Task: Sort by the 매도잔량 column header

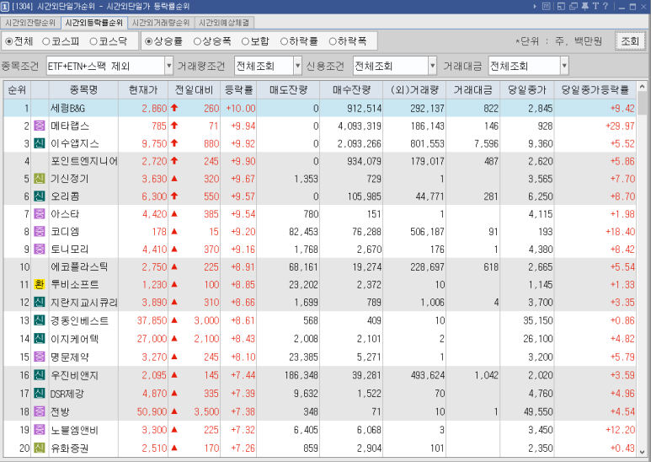Action: [289, 89]
